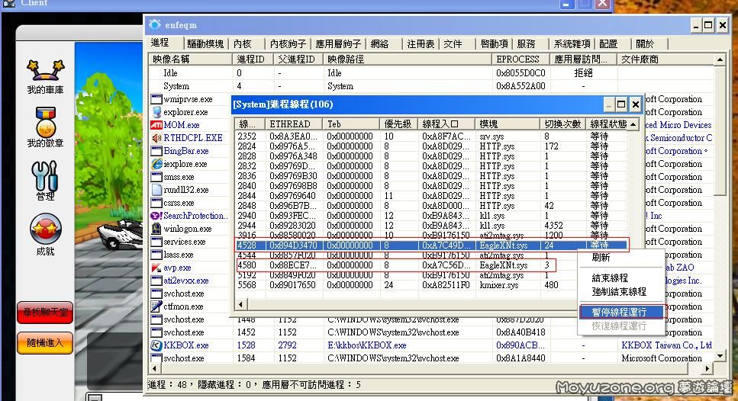Sort by EPROCESS column header

(520, 59)
